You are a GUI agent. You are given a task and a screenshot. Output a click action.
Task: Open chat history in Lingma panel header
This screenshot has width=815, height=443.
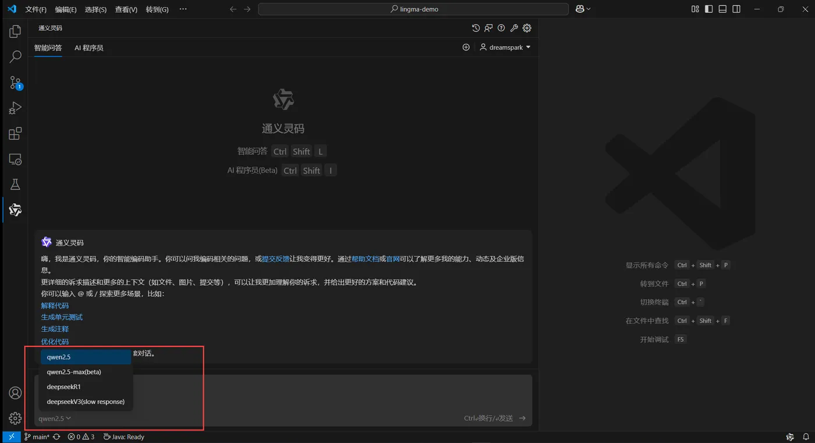click(476, 28)
